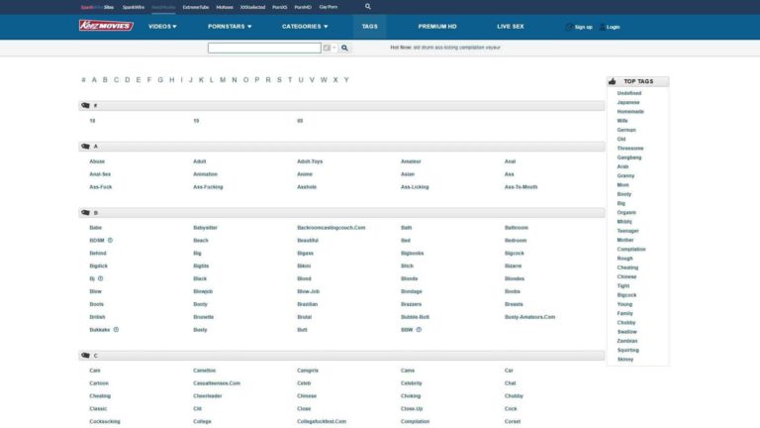Click the ExtremeTube link in top bar
The height and width of the screenshot is (428, 760).
[196, 6]
